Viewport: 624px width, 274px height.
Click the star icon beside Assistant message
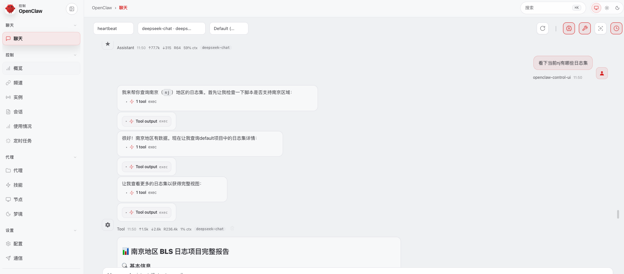pyautogui.click(x=108, y=44)
